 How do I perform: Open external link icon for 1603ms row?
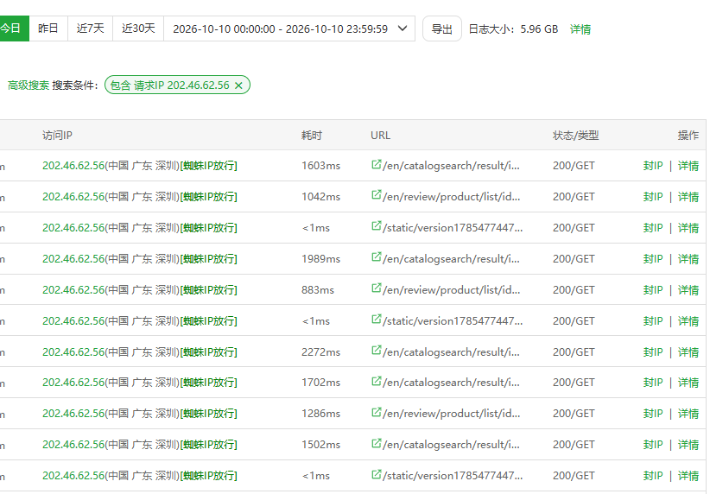[376, 164]
